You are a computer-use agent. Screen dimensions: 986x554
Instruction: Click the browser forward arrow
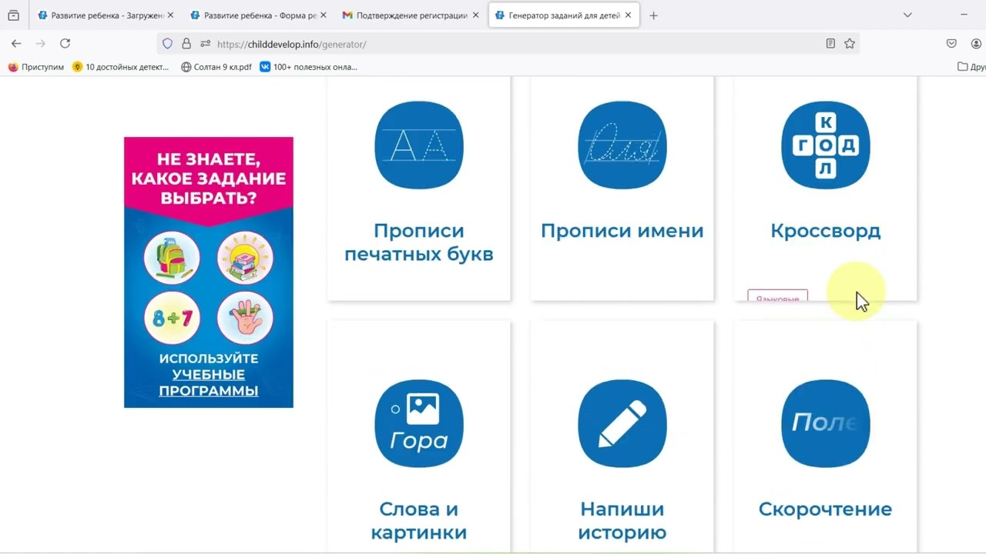click(41, 44)
